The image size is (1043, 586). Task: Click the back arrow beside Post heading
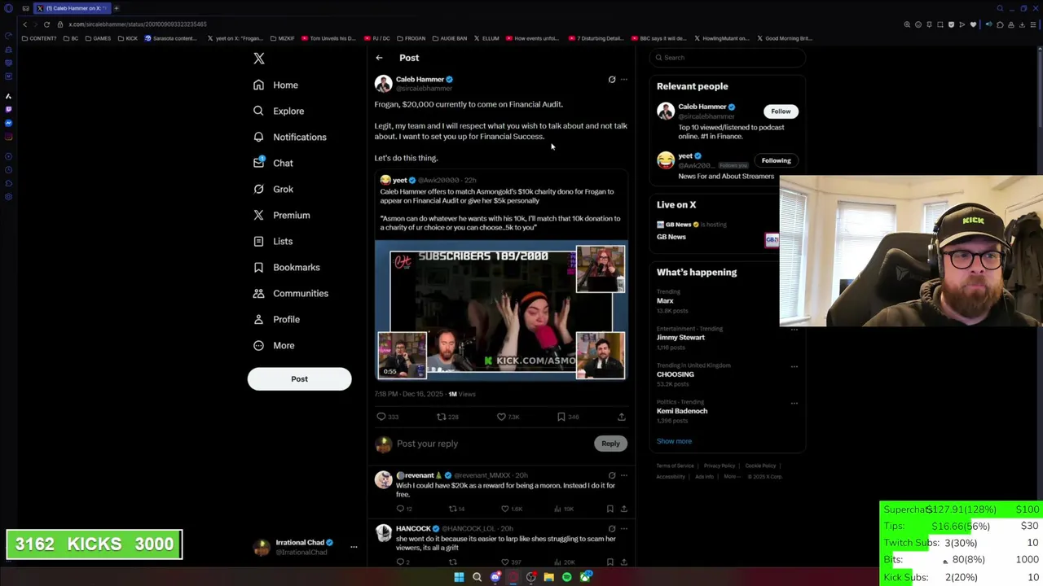tap(379, 58)
